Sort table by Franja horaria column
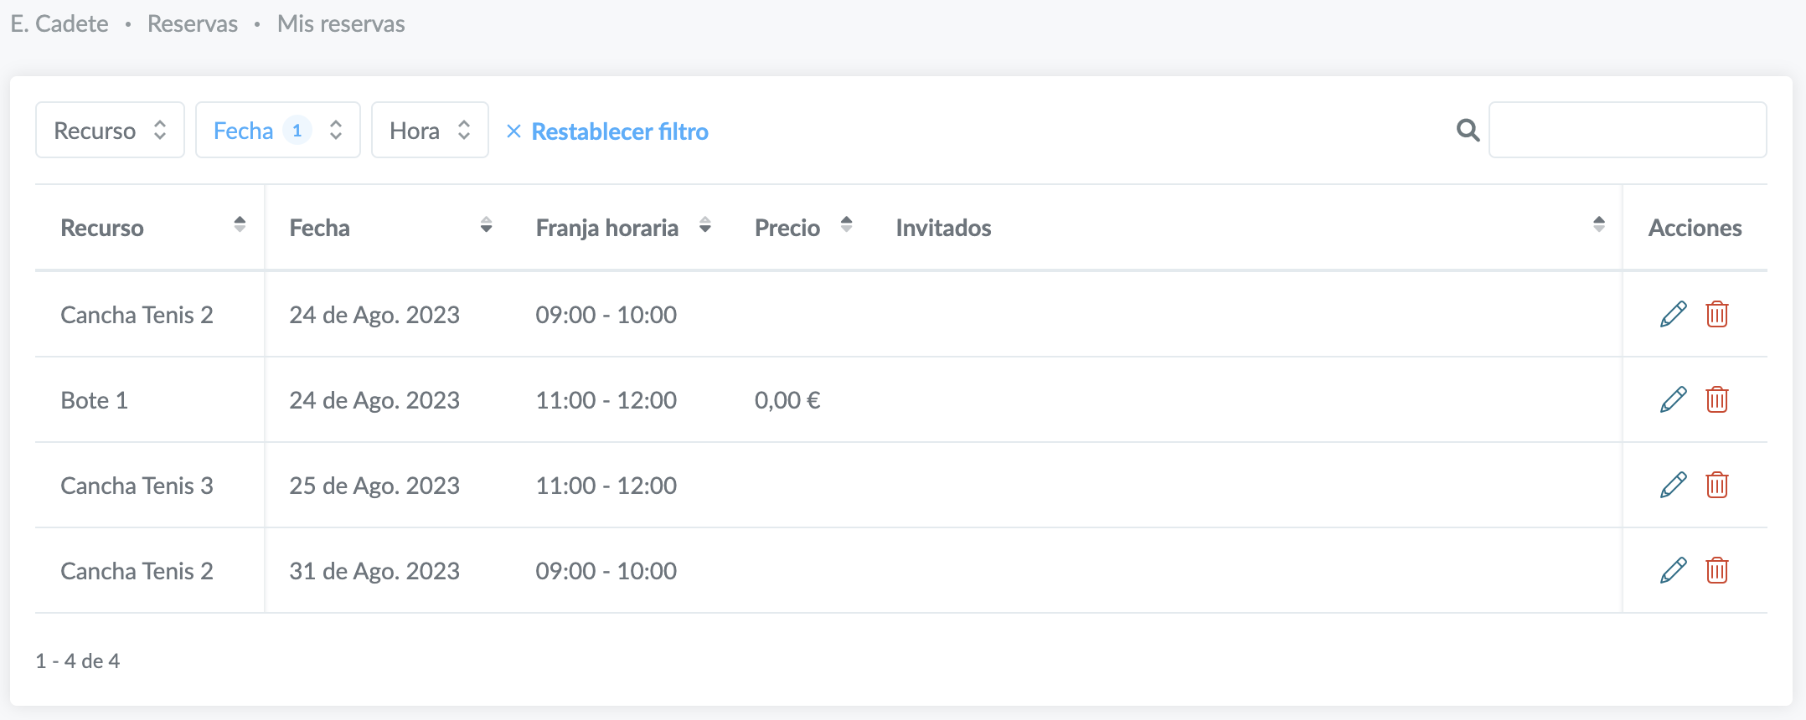1806x720 pixels. [704, 224]
